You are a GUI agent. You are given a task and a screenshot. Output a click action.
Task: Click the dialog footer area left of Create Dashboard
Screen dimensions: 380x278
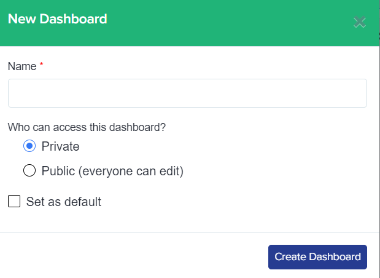(135, 256)
